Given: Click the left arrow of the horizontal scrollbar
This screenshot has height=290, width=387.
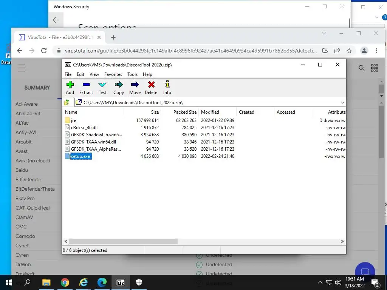Looking at the screenshot, I should (x=66, y=241).
